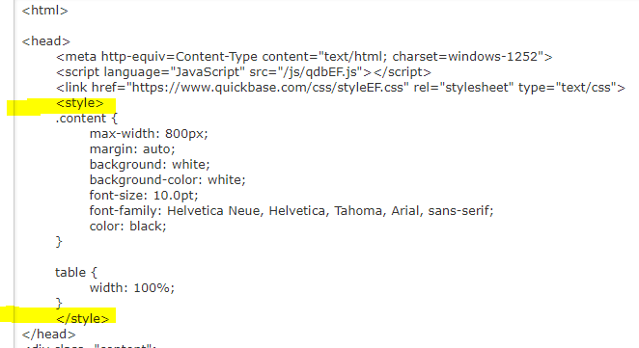The height and width of the screenshot is (348, 639).
Task: Click the opening <head> tag
Action: point(46,41)
